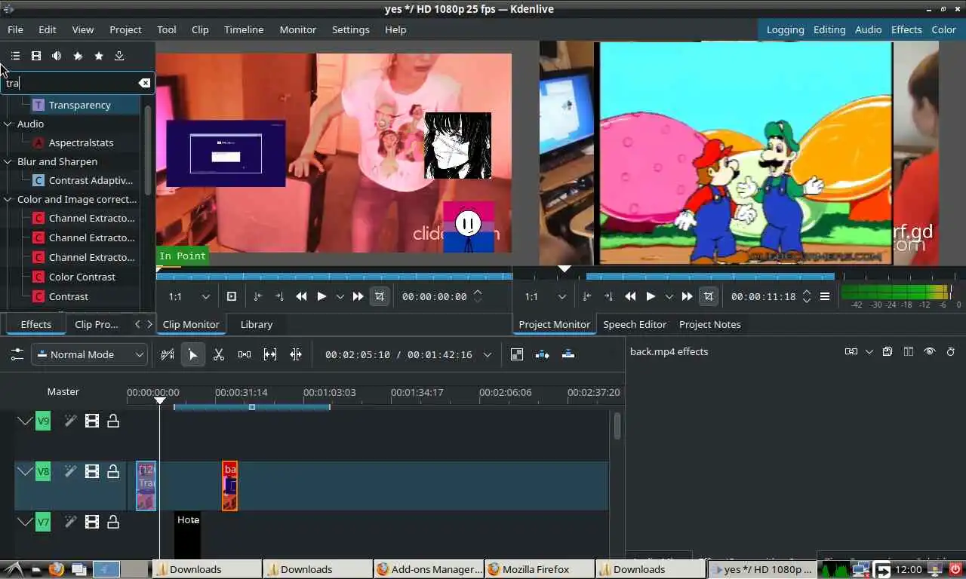Viewport: 966px width, 579px height.
Task: Hide video of track V7
Action: tap(92, 521)
